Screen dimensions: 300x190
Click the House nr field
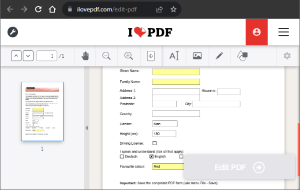tap(228, 92)
